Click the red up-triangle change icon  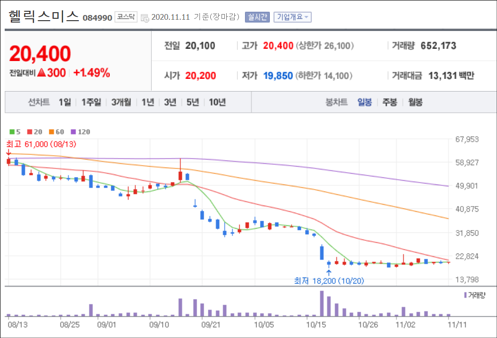tap(42, 73)
